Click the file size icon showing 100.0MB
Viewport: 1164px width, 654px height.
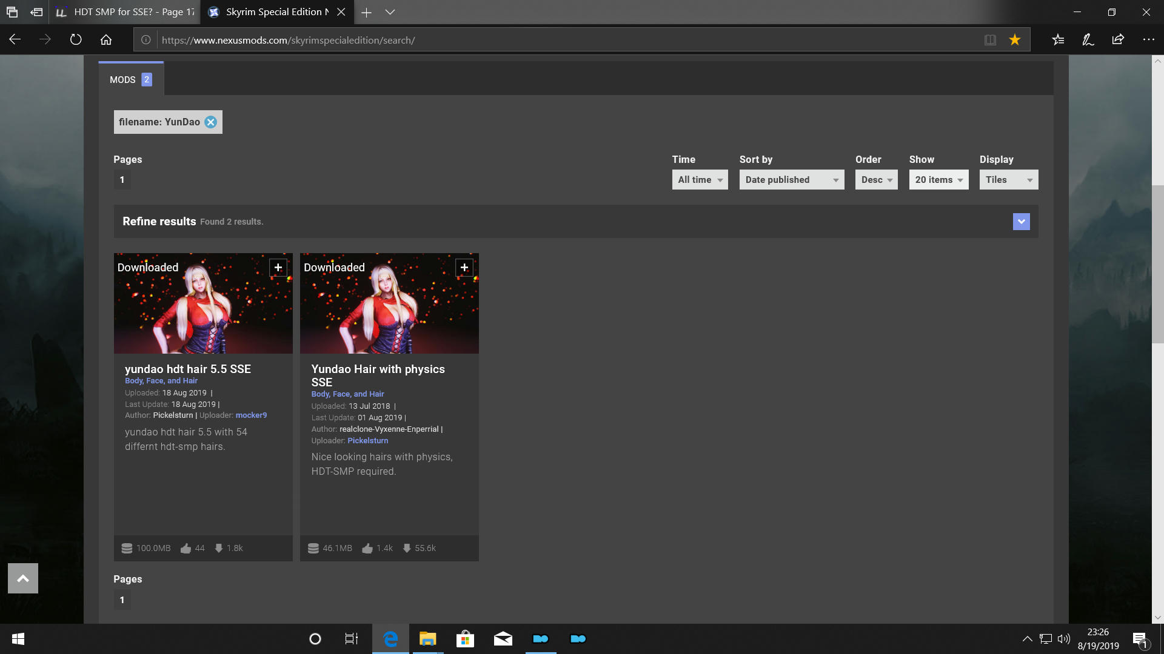(x=127, y=548)
